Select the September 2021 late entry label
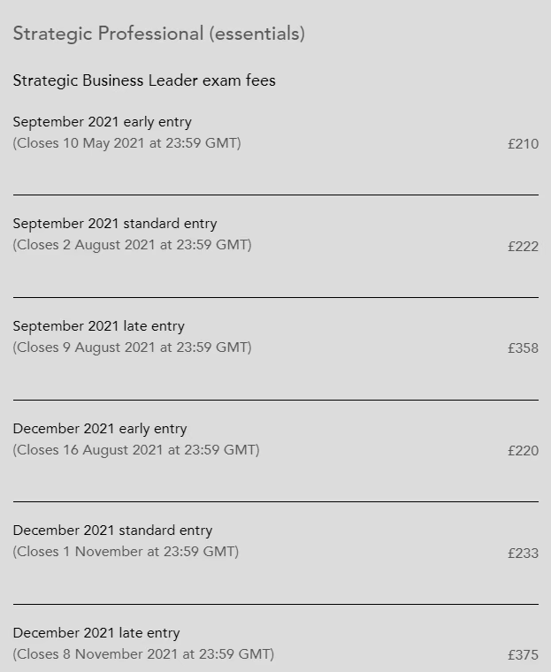 click(x=98, y=326)
